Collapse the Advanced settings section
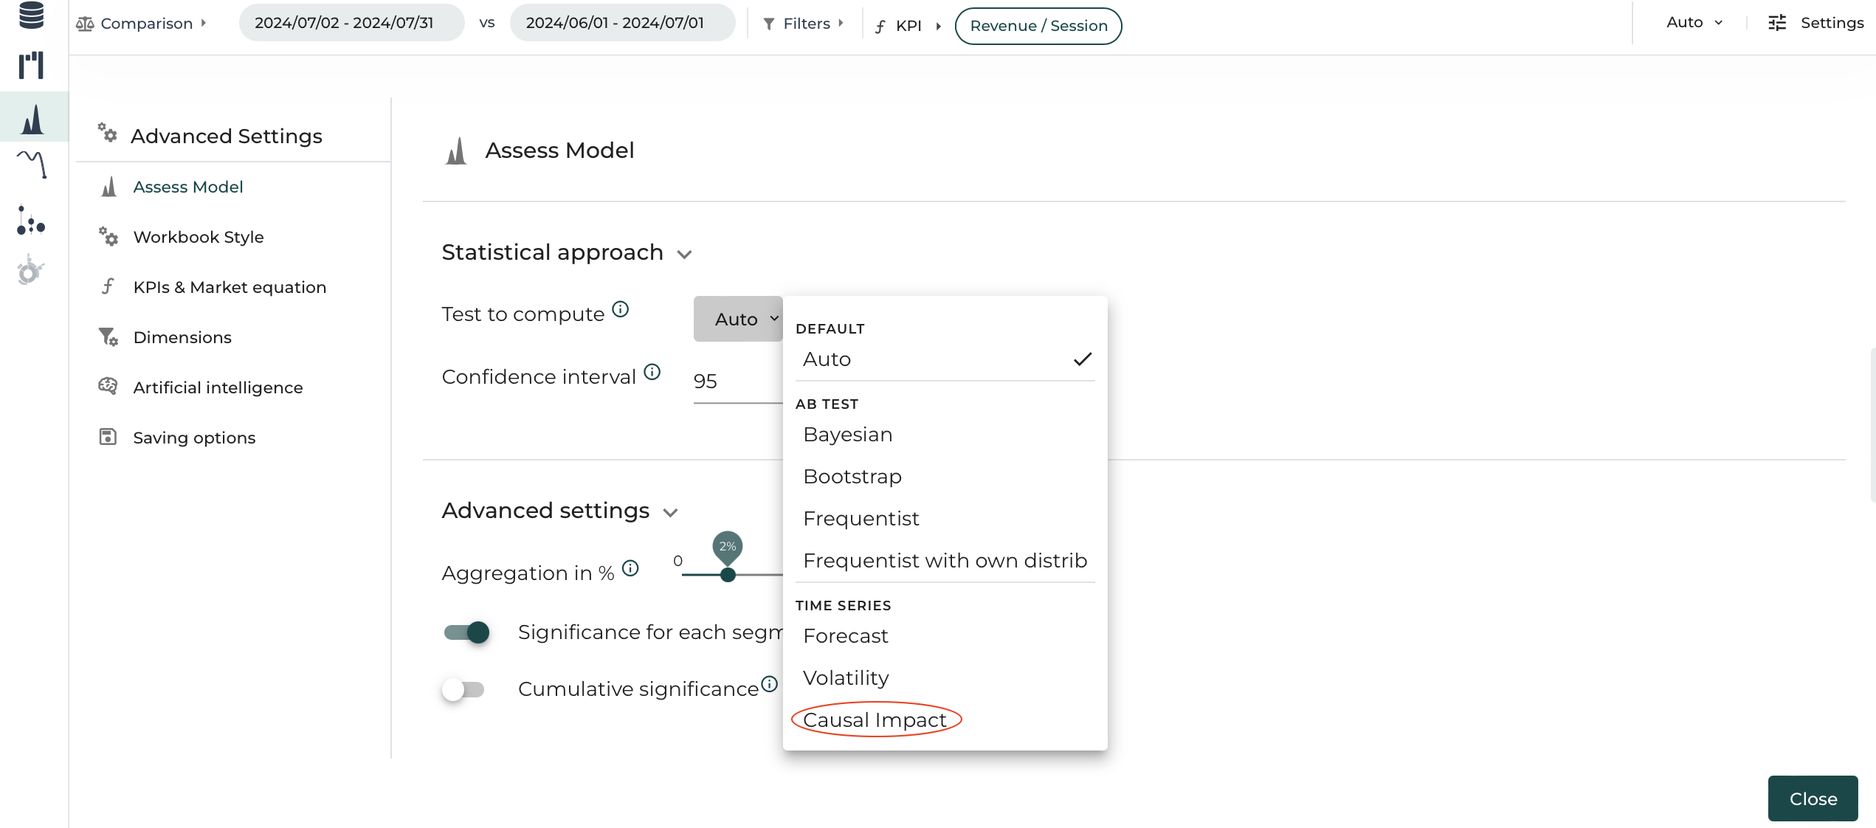The width and height of the screenshot is (1876, 828). pyautogui.click(x=671, y=513)
